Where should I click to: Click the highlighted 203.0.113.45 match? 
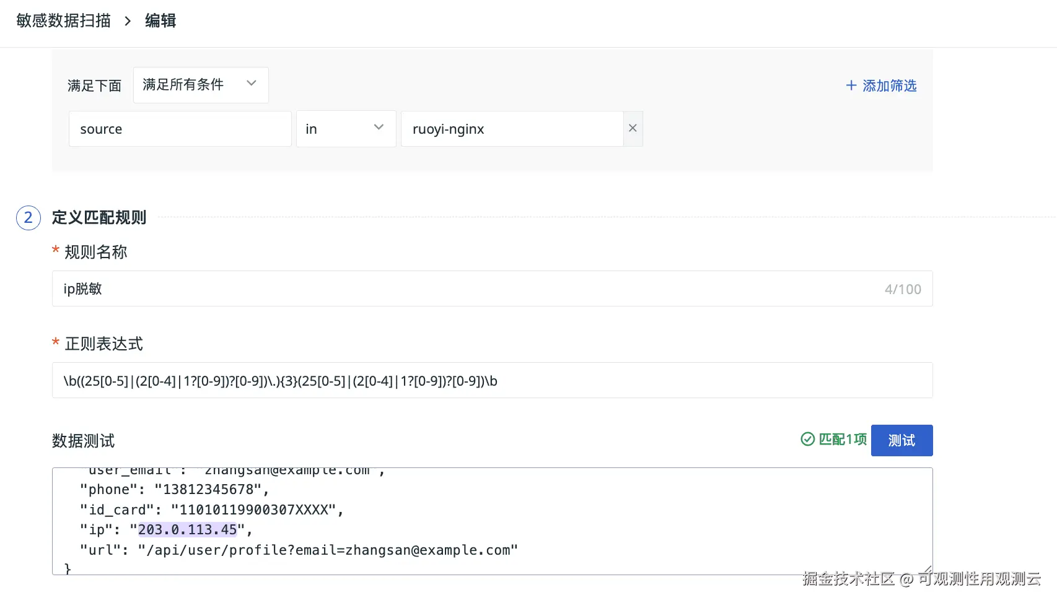click(187, 530)
